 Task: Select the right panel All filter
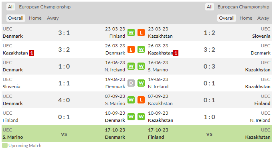[x=209, y=7]
